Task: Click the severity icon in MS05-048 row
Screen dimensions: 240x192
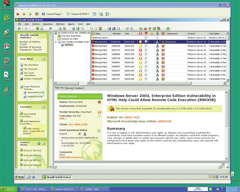Action: point(140,79)
